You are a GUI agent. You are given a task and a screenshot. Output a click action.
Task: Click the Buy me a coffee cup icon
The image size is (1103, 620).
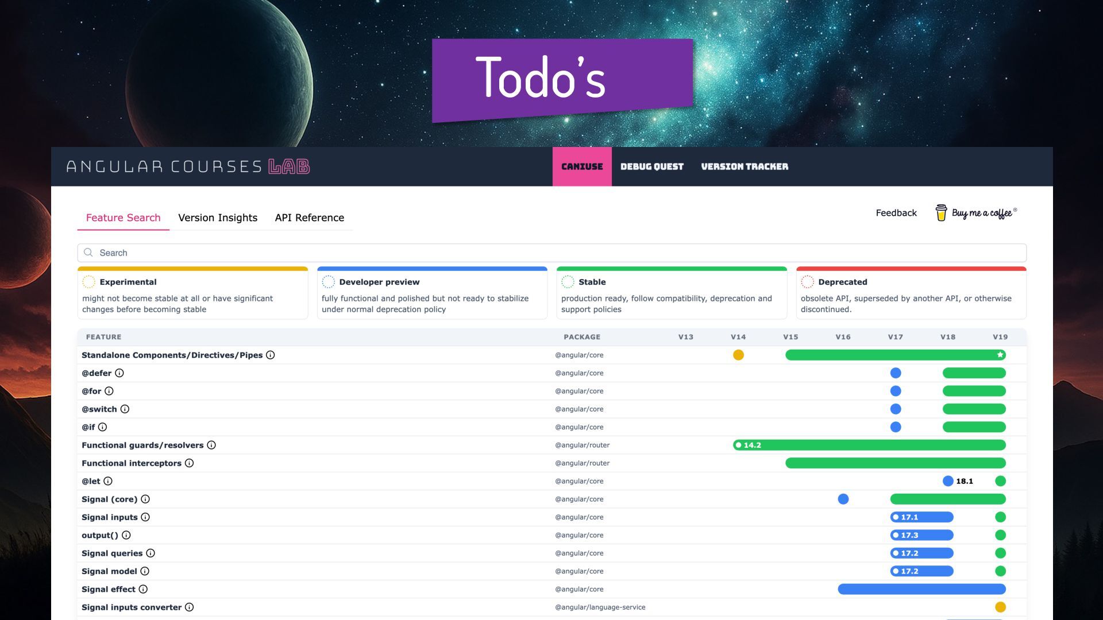pos(941,213)
